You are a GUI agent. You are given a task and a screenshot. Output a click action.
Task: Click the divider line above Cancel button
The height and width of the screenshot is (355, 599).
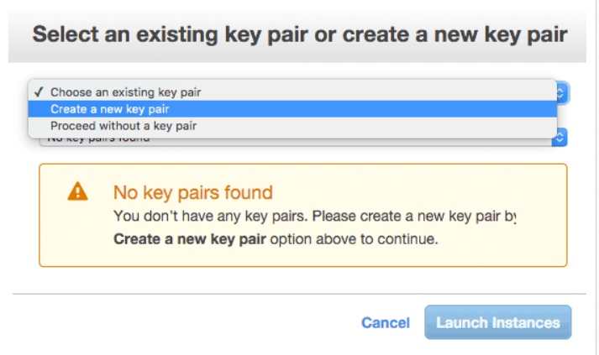[299, 294]
